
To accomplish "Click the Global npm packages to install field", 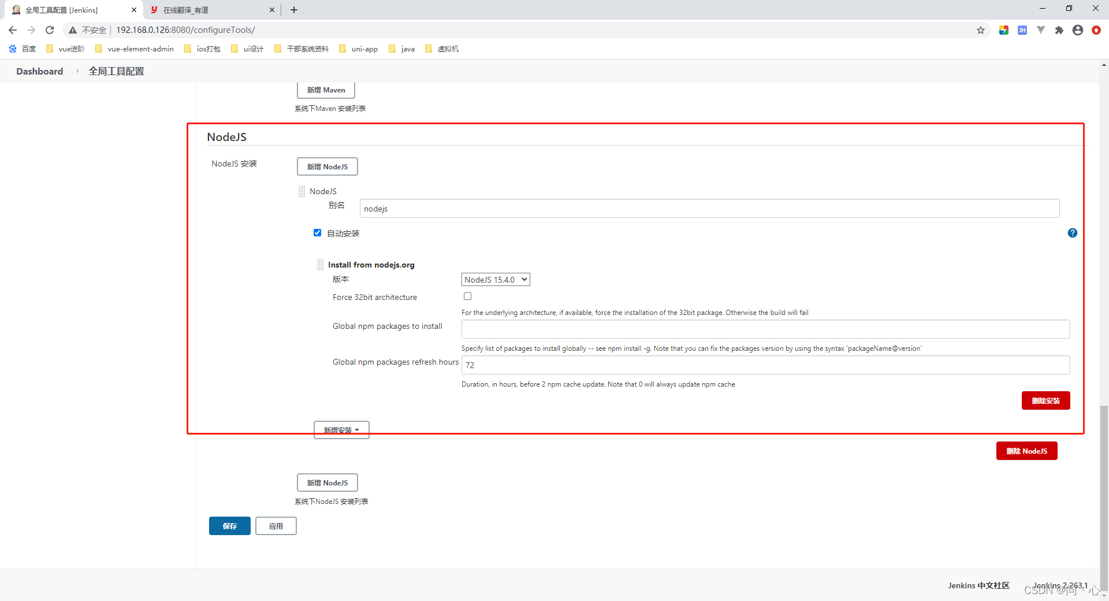I will click(765, 329).
